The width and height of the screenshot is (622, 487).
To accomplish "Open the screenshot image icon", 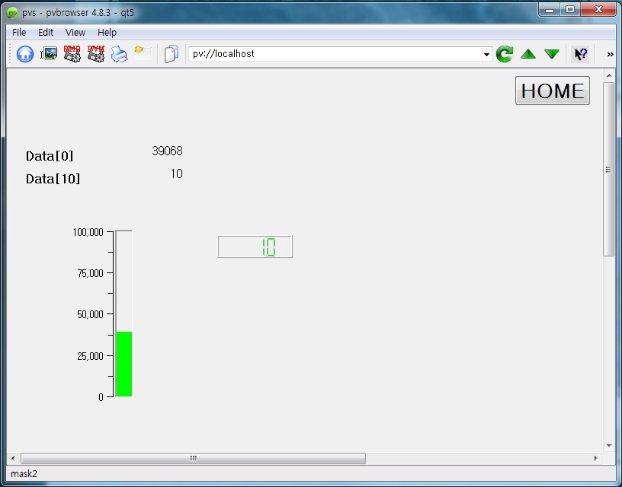I will (48, 53).
